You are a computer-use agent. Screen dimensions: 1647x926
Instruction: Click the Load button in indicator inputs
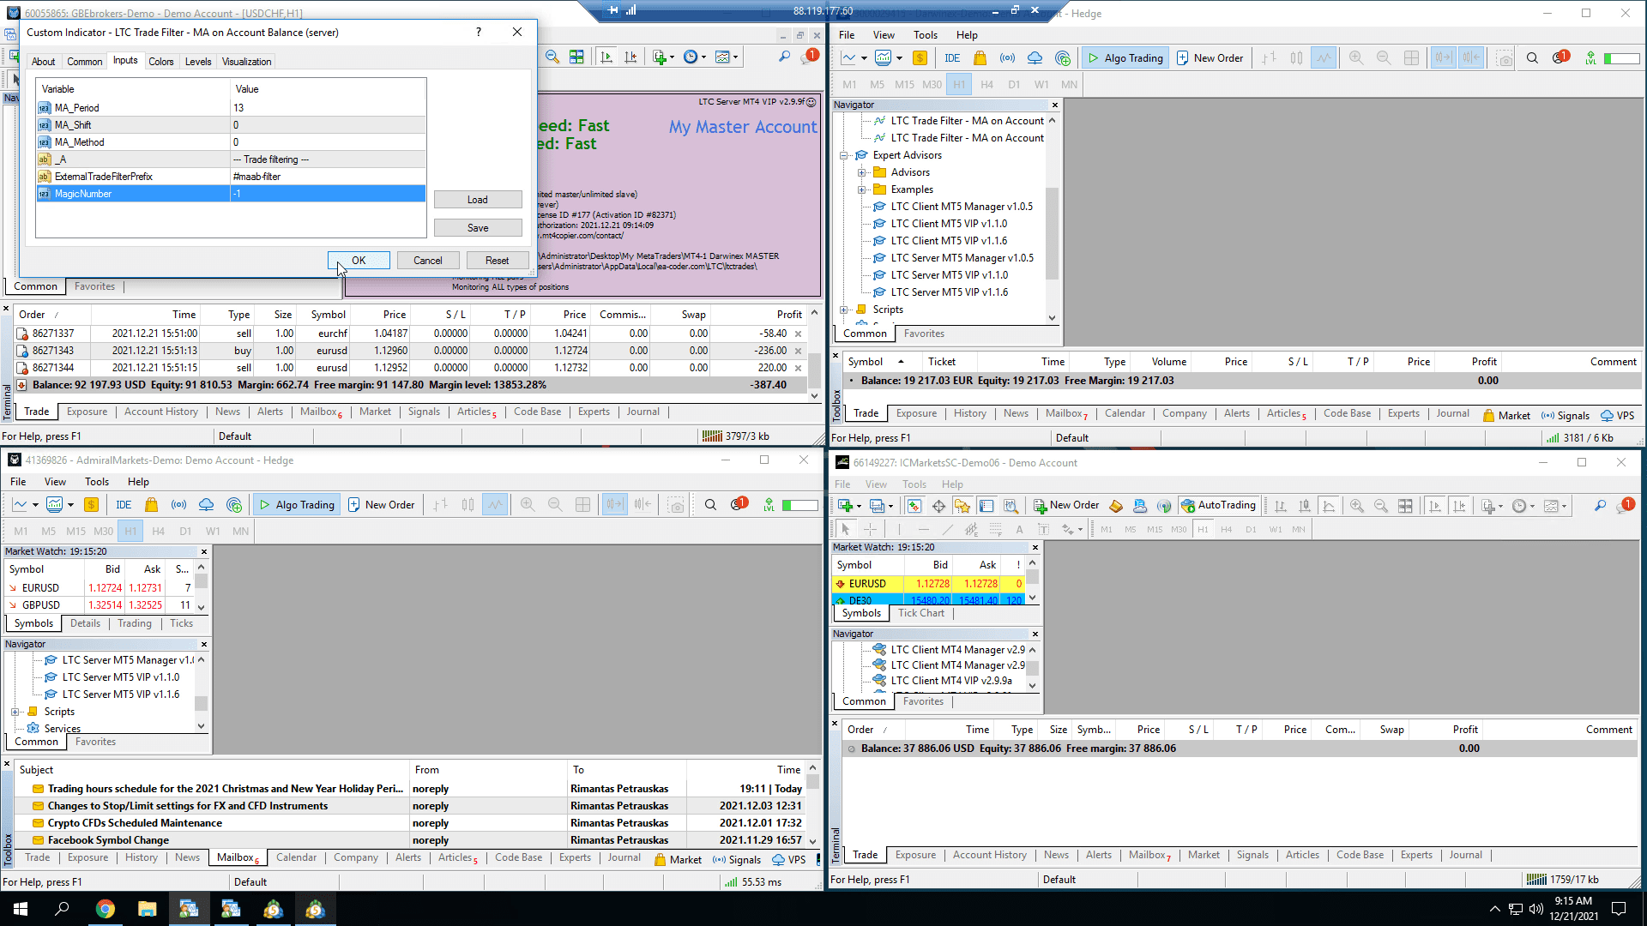point(478,200)
